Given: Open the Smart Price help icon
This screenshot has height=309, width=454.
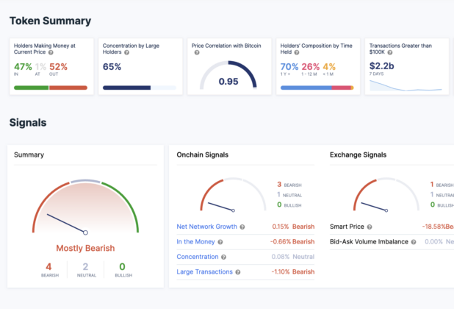Looking at the screenshot, I should click(x=370, y=227).
